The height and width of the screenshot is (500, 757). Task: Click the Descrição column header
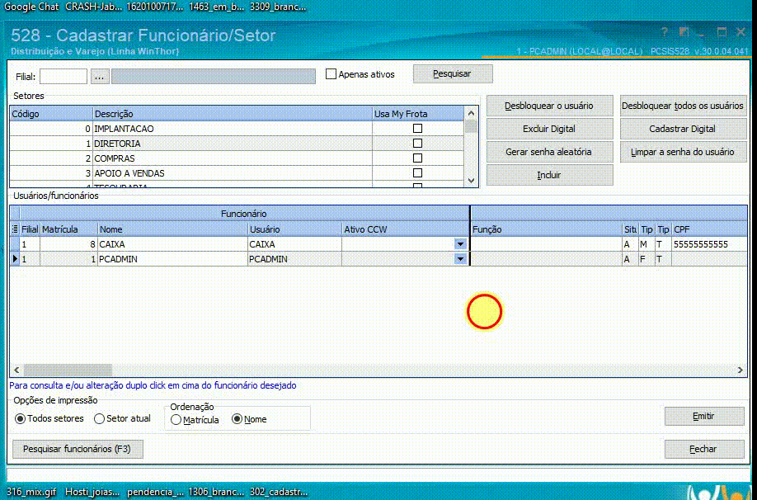pyautogui.click(x=233, y=114)
